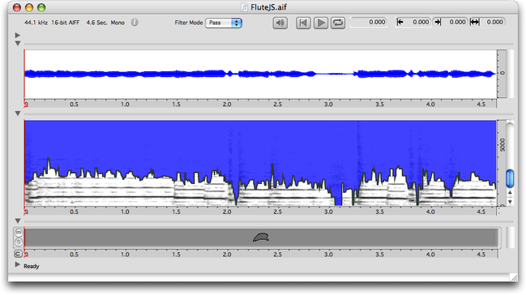
Task: Open the file info icon
Action: pos(135,23)
